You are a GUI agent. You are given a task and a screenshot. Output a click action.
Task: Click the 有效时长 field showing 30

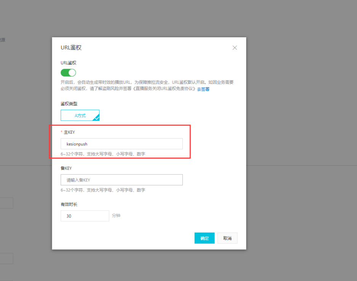pos(85,216)
